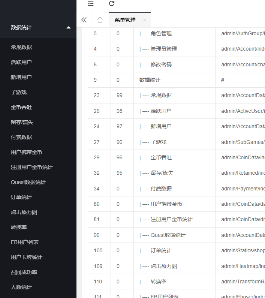Image resolution: width=265 pixels, height=298 pixels.
Task: Click the sidebar collapse icon in header
Action: [x=91, y=4]
